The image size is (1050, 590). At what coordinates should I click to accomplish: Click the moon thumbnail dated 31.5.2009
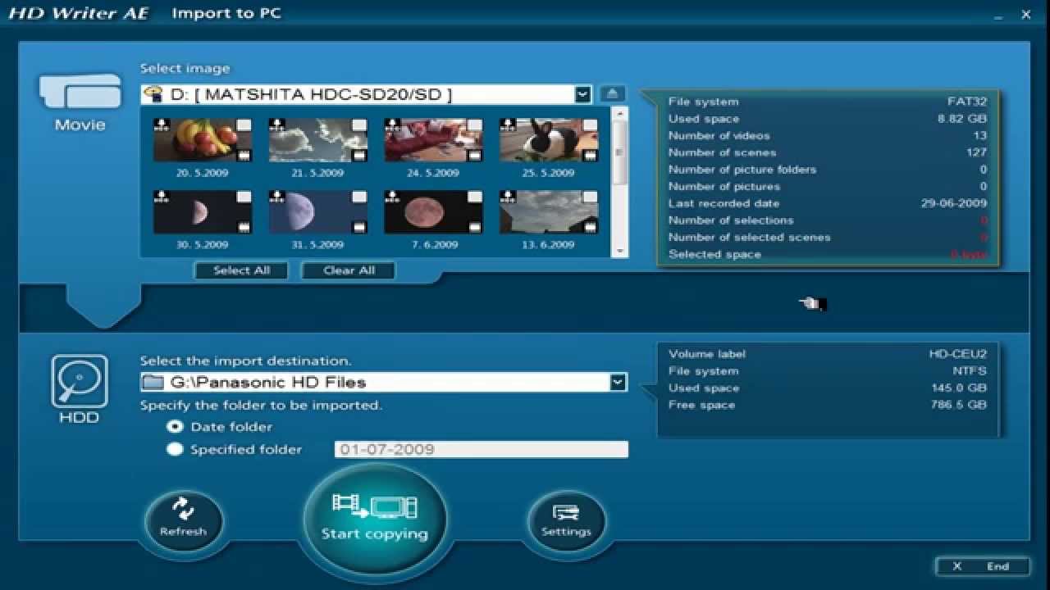tap(318, 212)
